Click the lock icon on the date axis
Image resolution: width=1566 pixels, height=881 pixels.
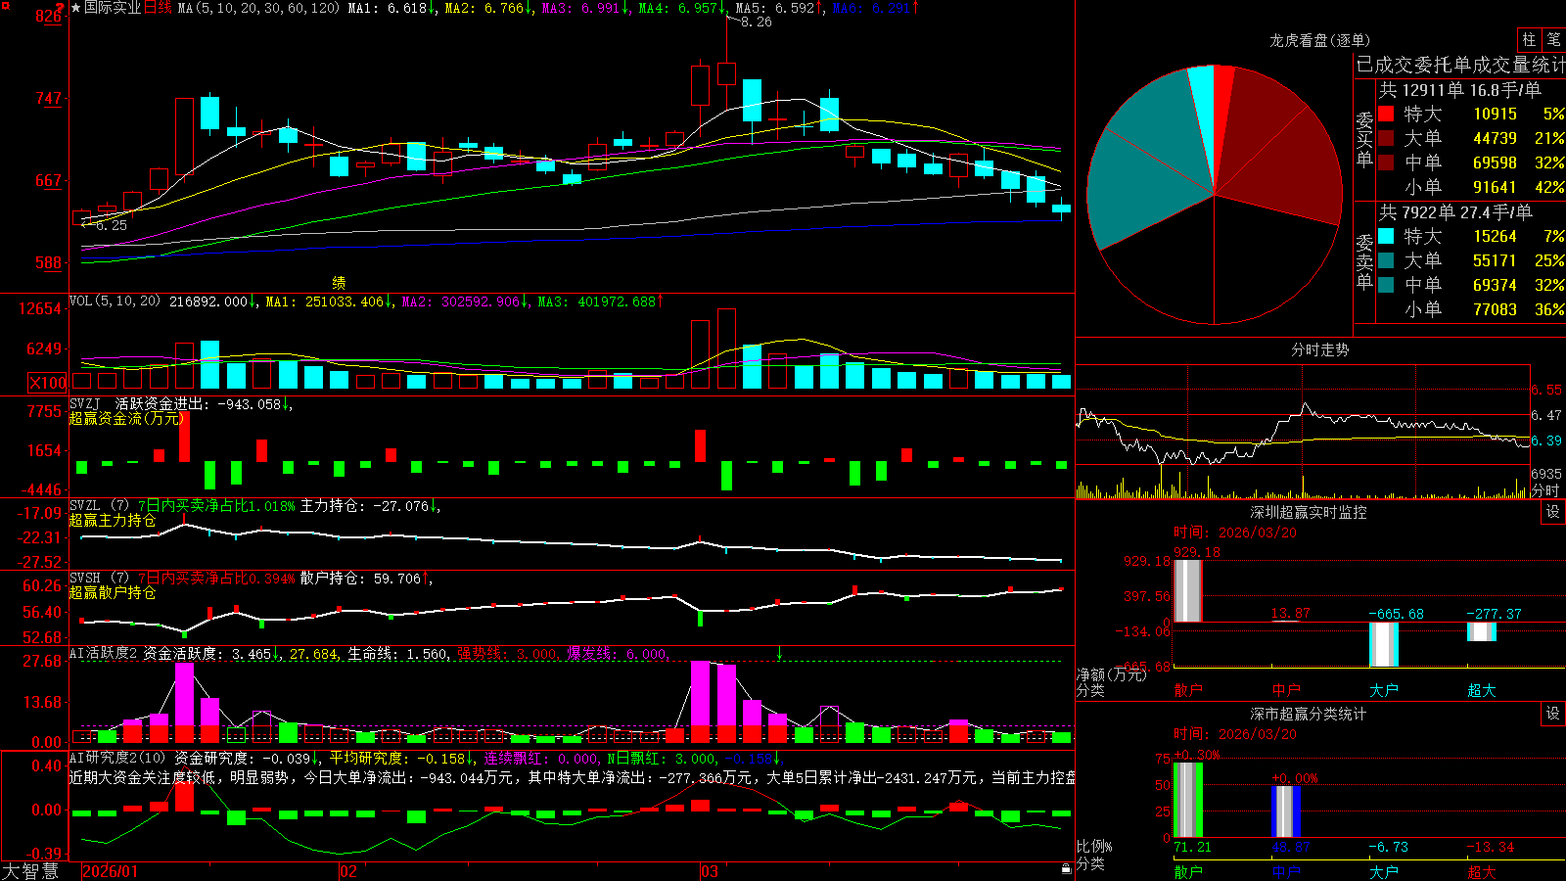pyautogui.click(x=1067, y=869)
